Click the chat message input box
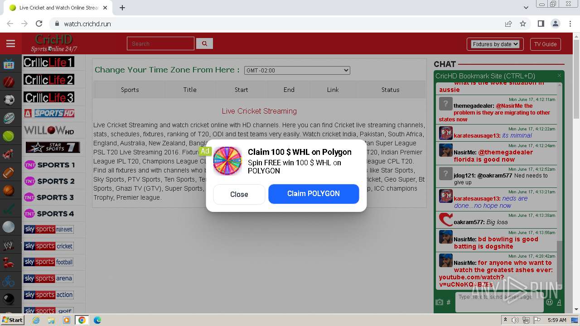Viewport: 580px width, 326px height. point(499,302)
